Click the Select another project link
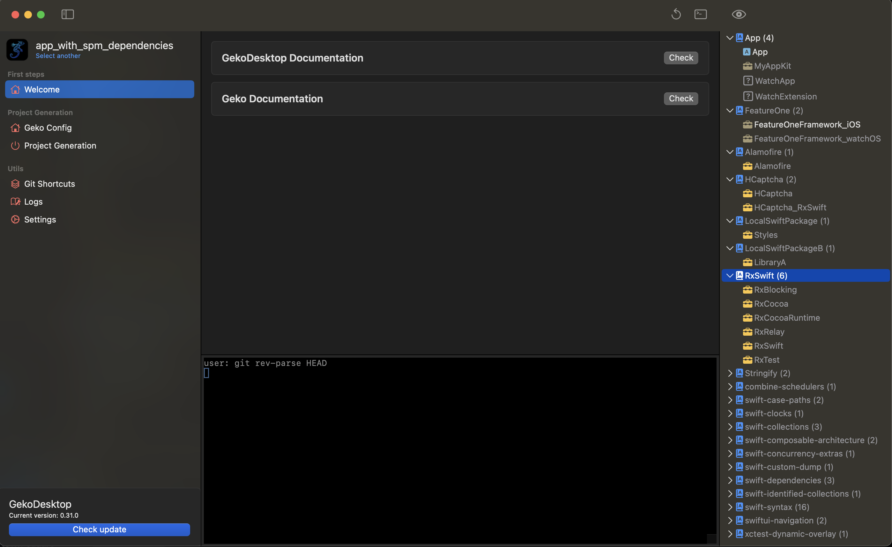This screenshot has height=547, width=892. pos(58,56)
